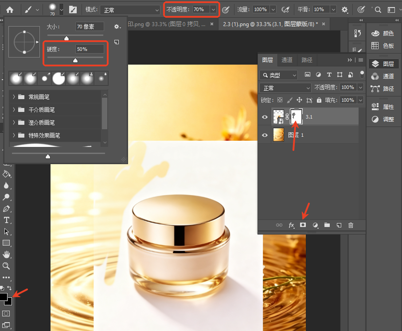
Task: Click the delete layer trash icon
Action: click(x=351, y=225)
